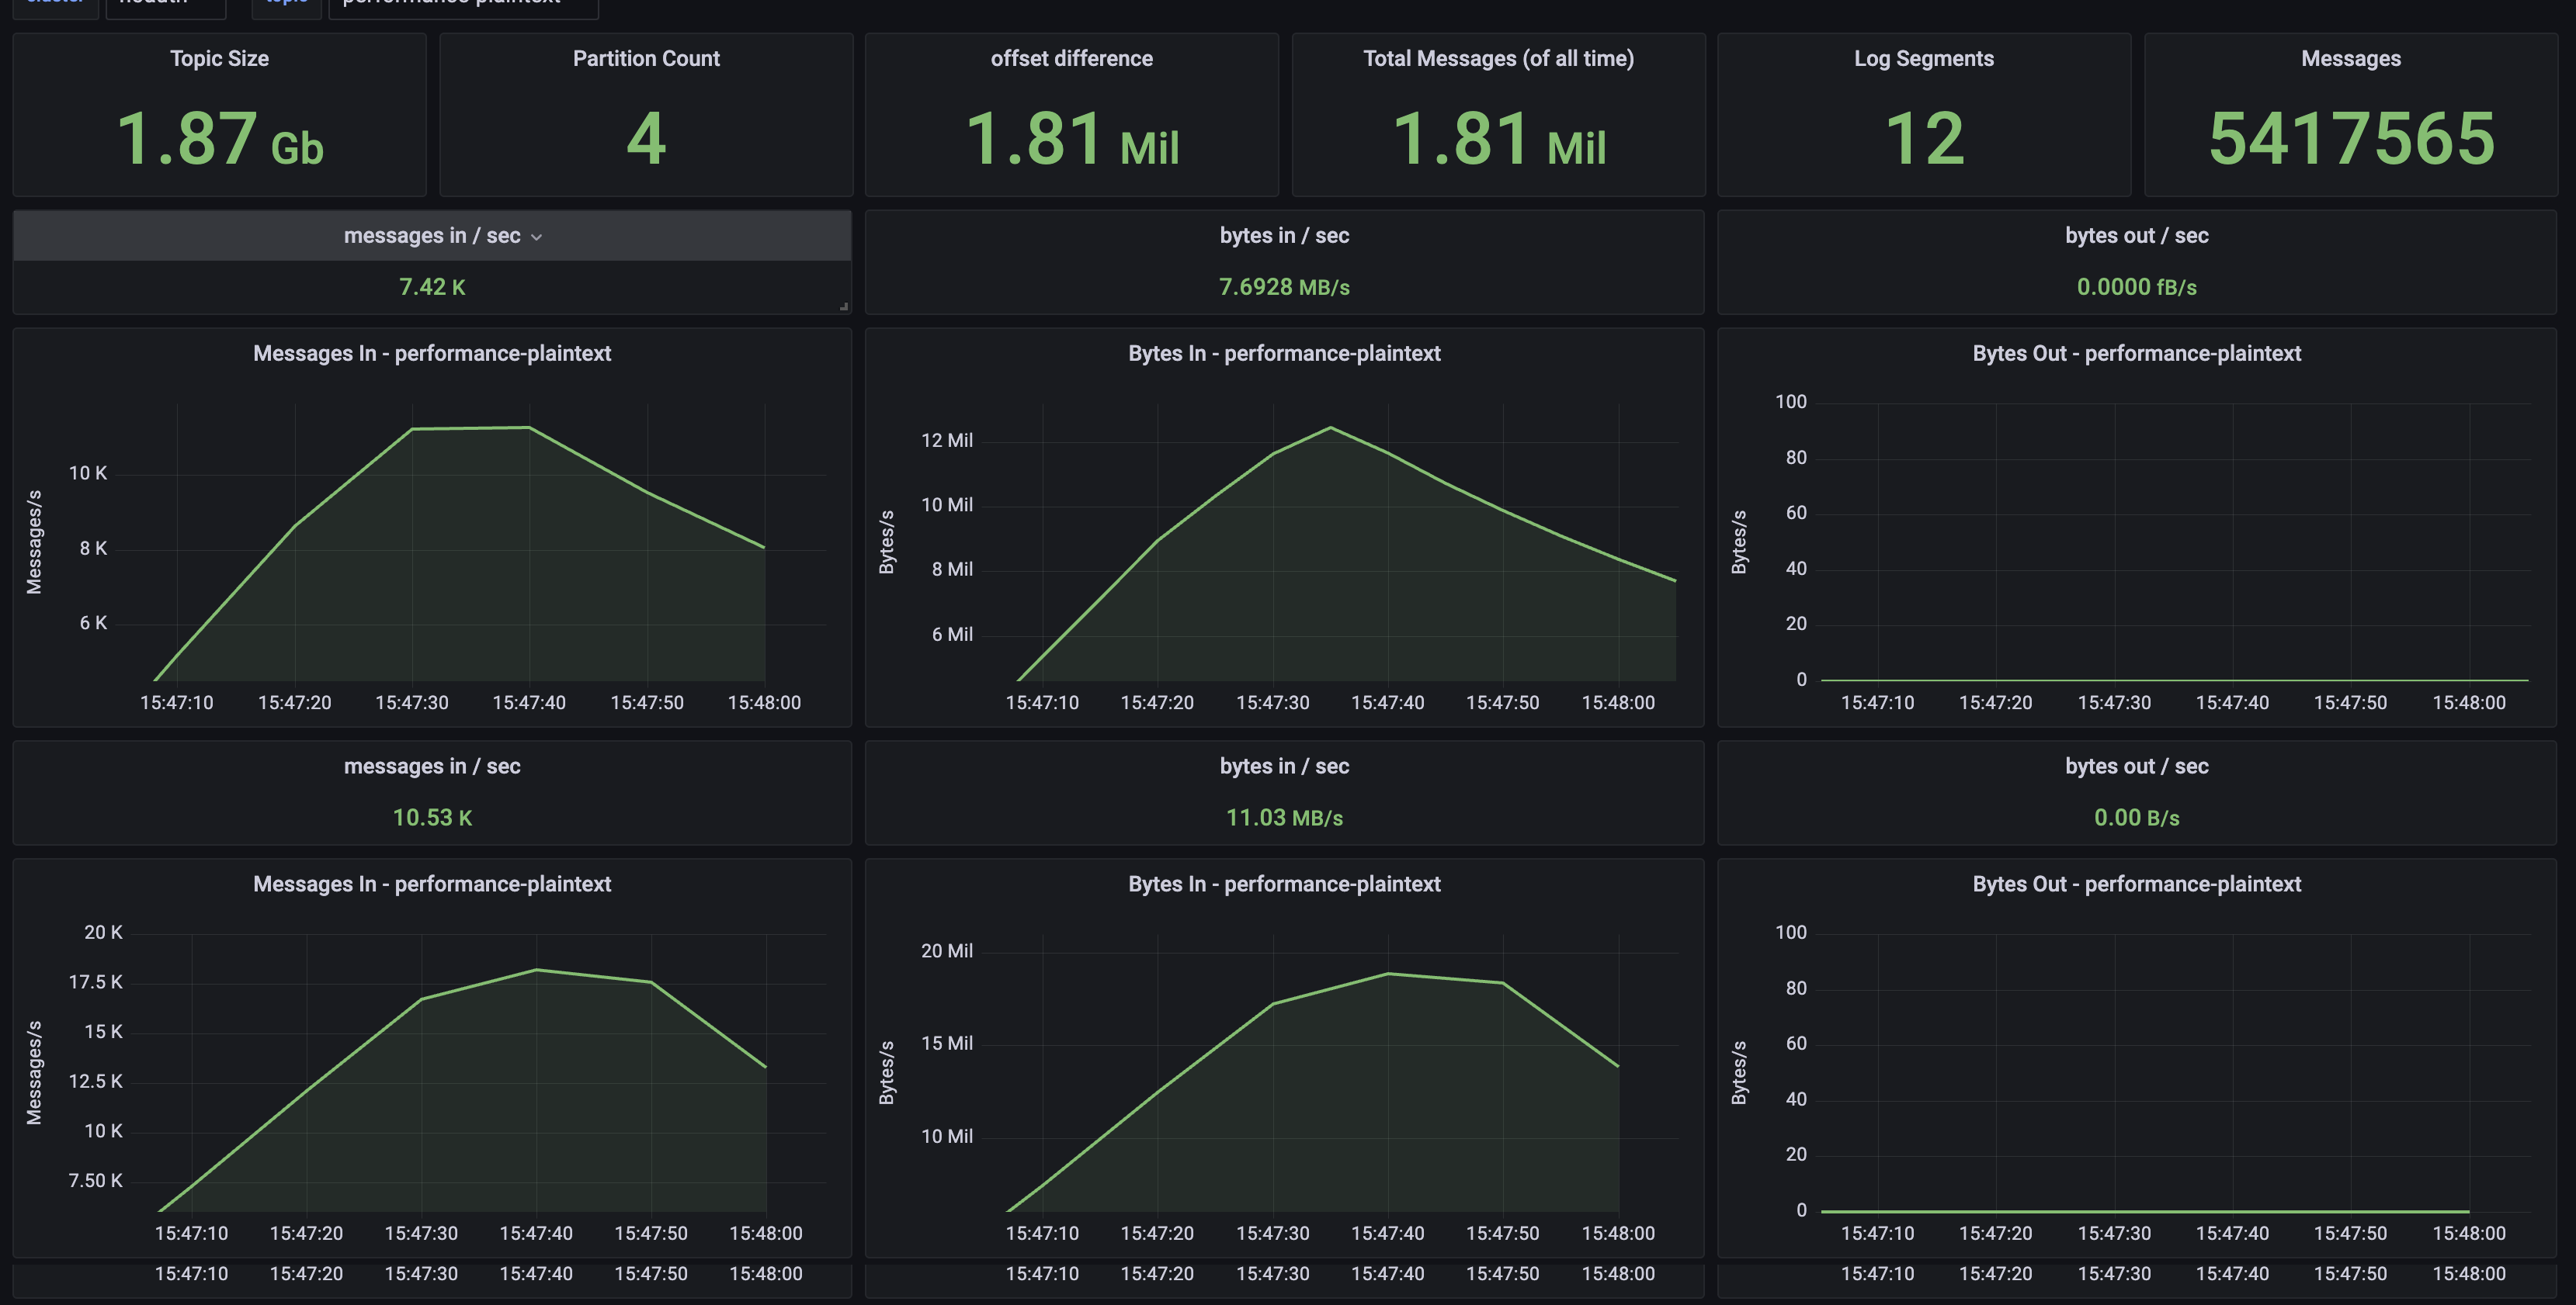The width and height of the screenshot is (2576, 1305).
Task: Click the bytes out / sec title above 0.00 B/s
Action: click(x=2136, y=767)
